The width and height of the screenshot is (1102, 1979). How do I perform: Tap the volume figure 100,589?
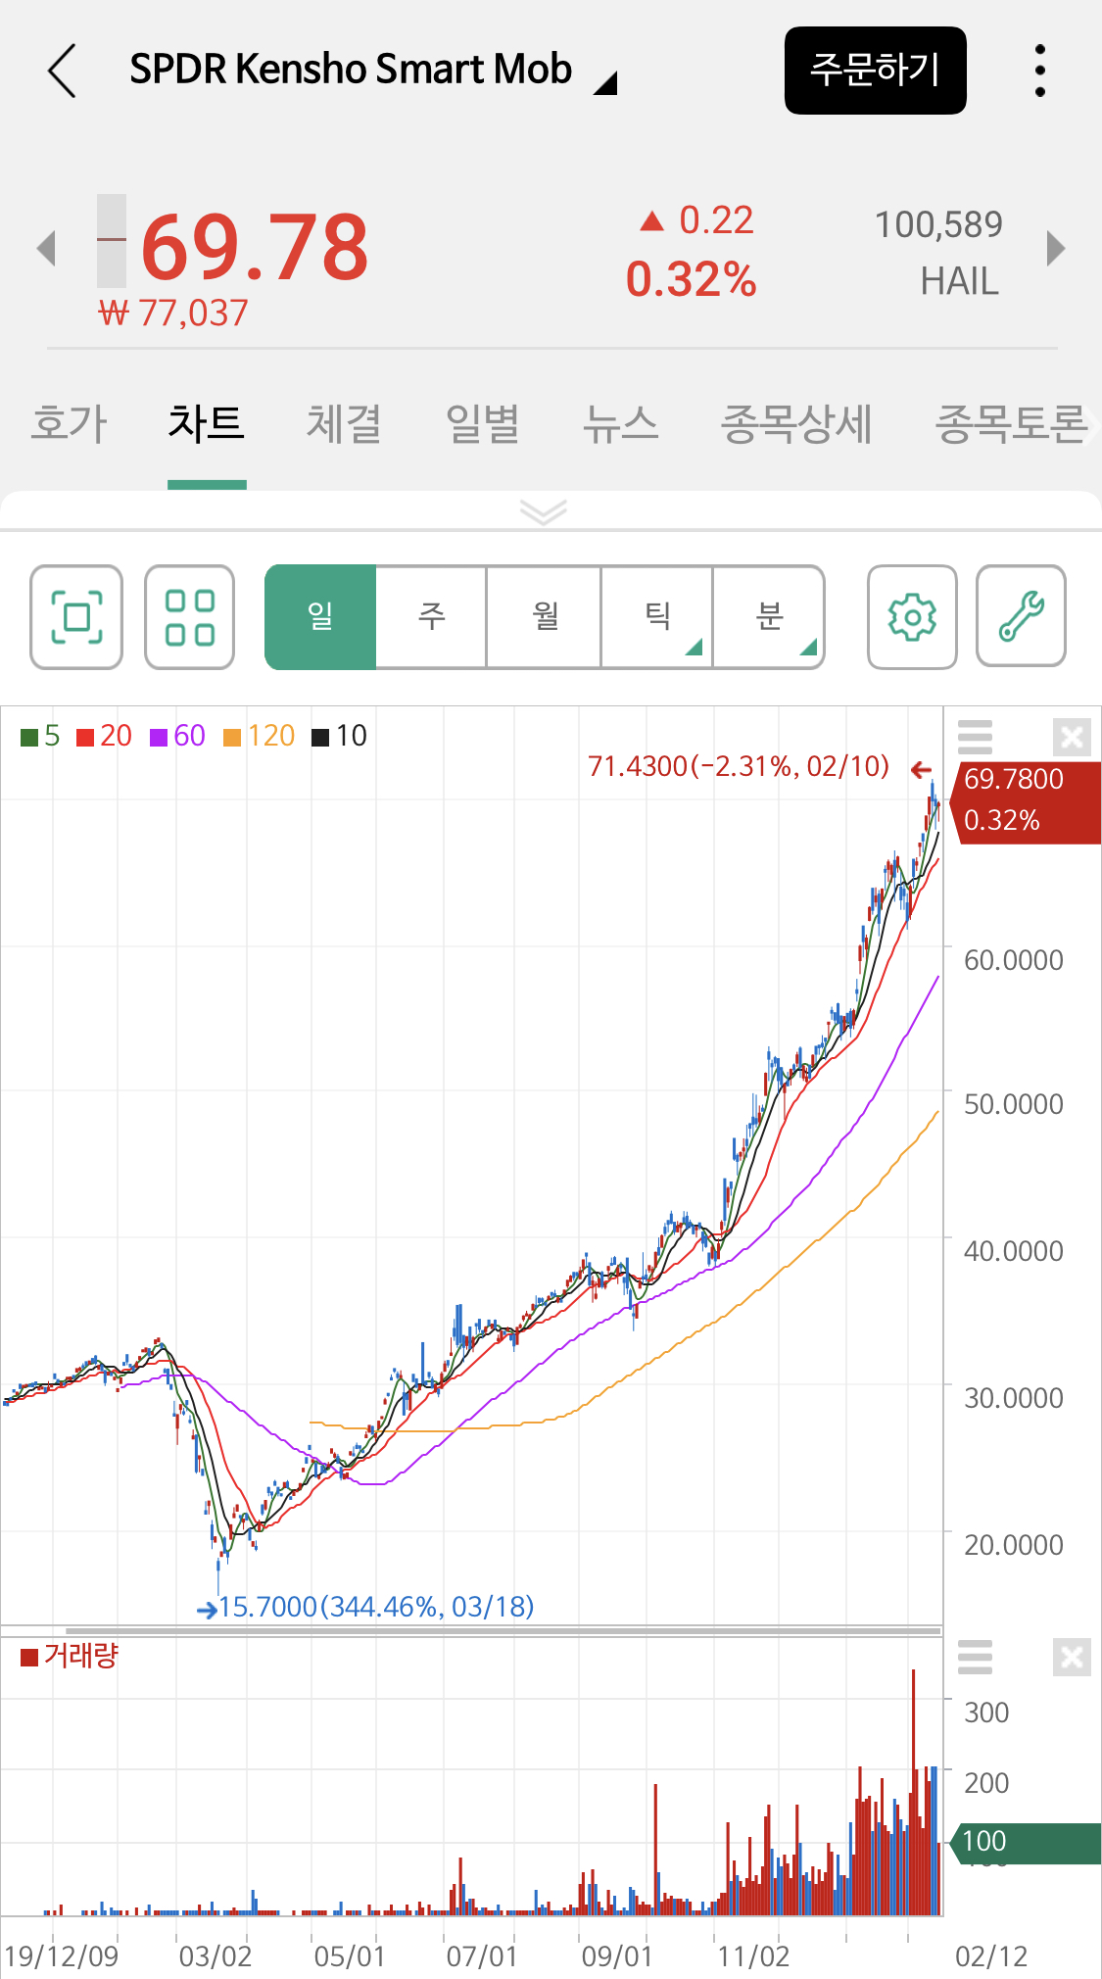coord(938,225)
